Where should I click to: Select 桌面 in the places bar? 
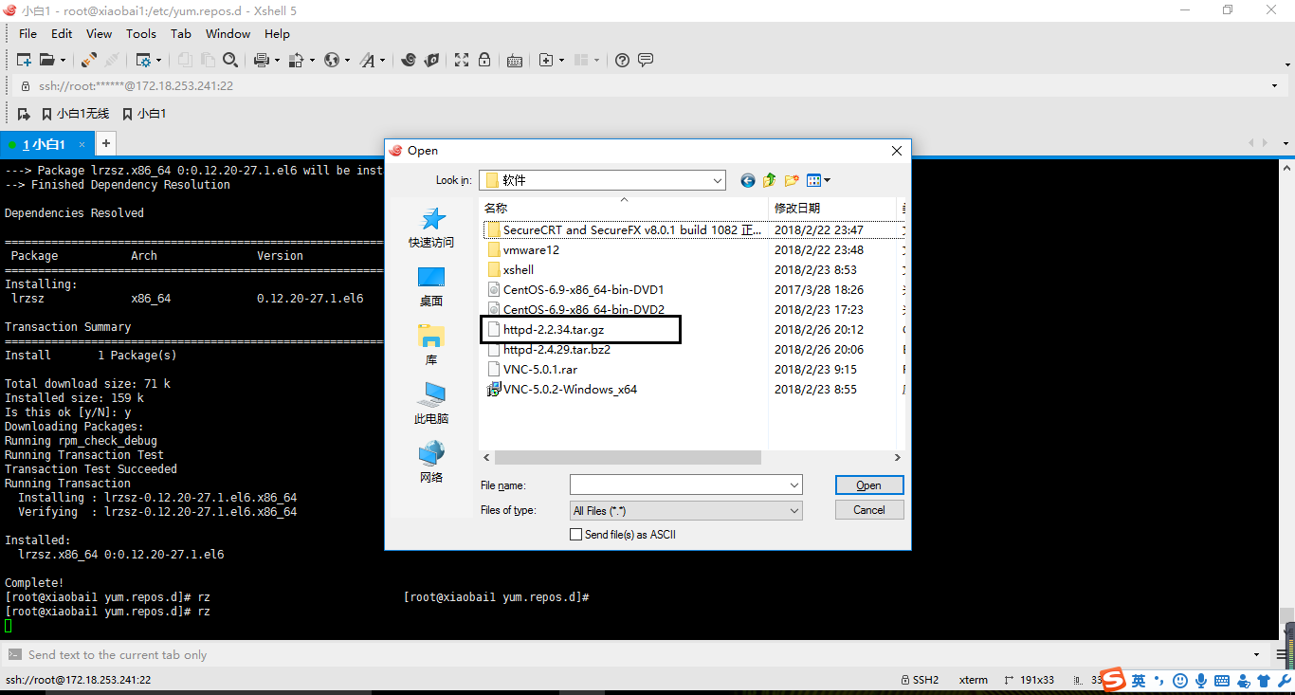coord(431,287)
